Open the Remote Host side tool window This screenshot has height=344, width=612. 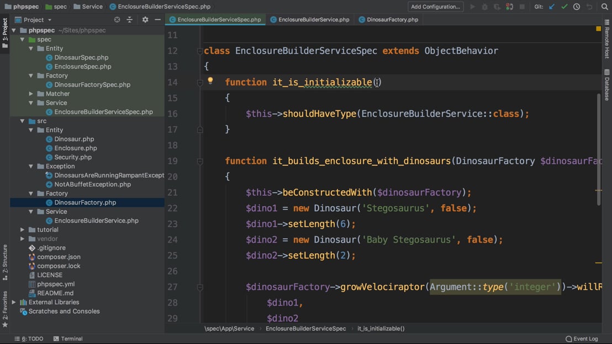coord(607,39)
